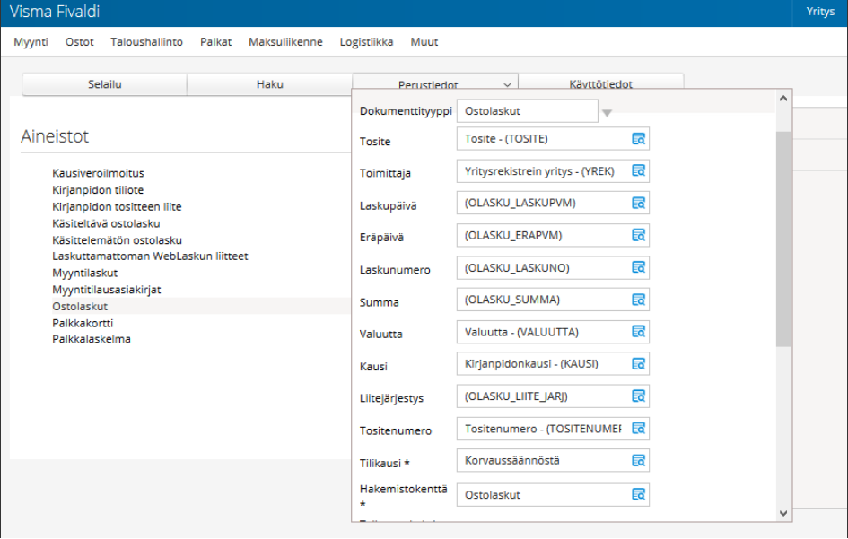Select Kausiveroilmoitus in Aineistot list

98,174
